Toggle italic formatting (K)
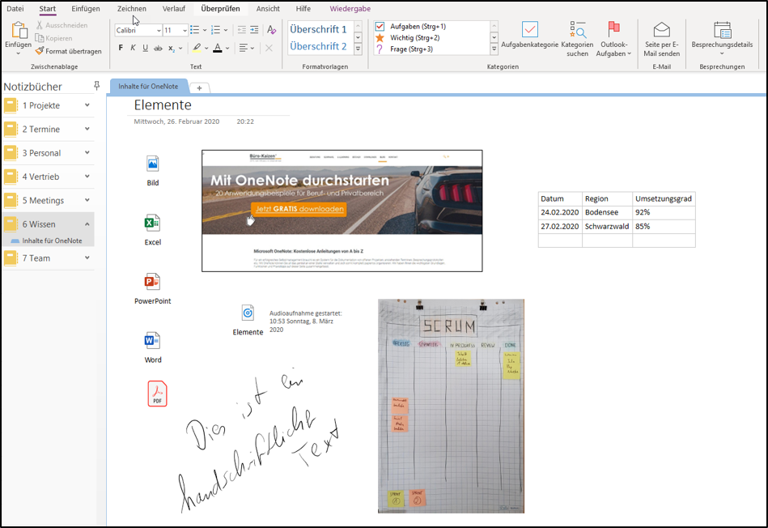The image size is (768, 528). 133,48
